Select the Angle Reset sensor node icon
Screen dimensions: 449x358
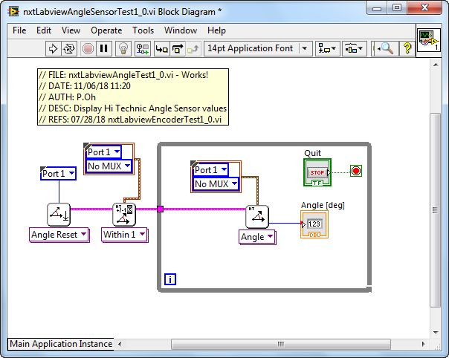pyautogui.click(x=59, y=215)
